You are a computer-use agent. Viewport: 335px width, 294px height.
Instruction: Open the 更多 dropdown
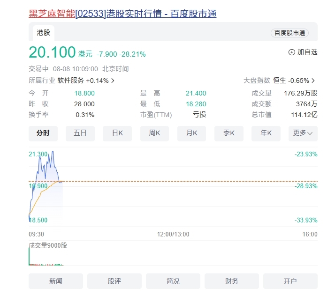coord(303,133)
